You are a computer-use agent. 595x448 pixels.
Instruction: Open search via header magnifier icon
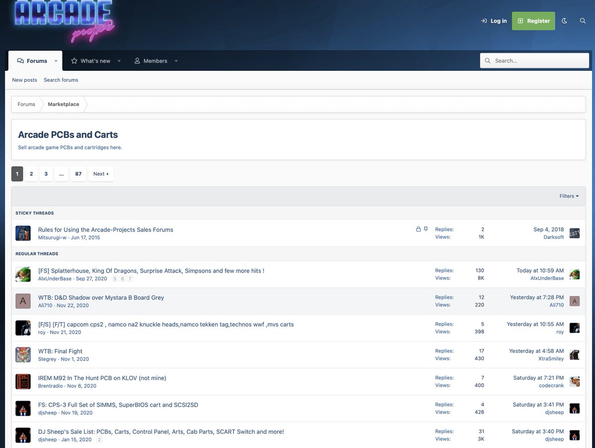coord(583,21)
